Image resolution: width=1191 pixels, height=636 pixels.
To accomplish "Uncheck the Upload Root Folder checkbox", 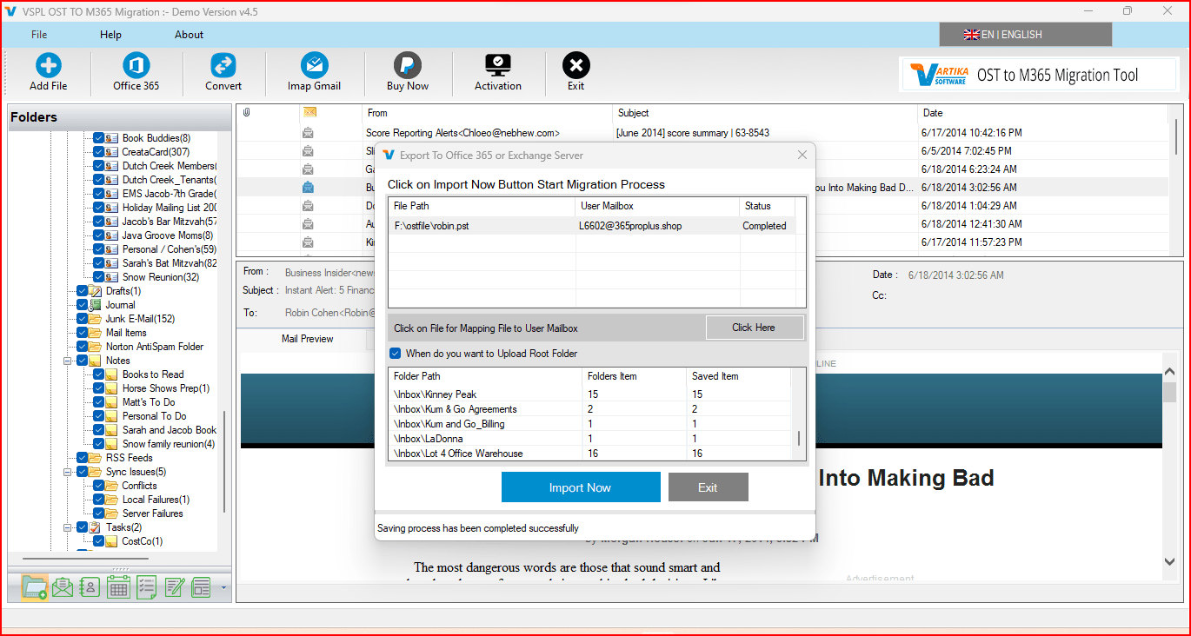I will (396, 354).
